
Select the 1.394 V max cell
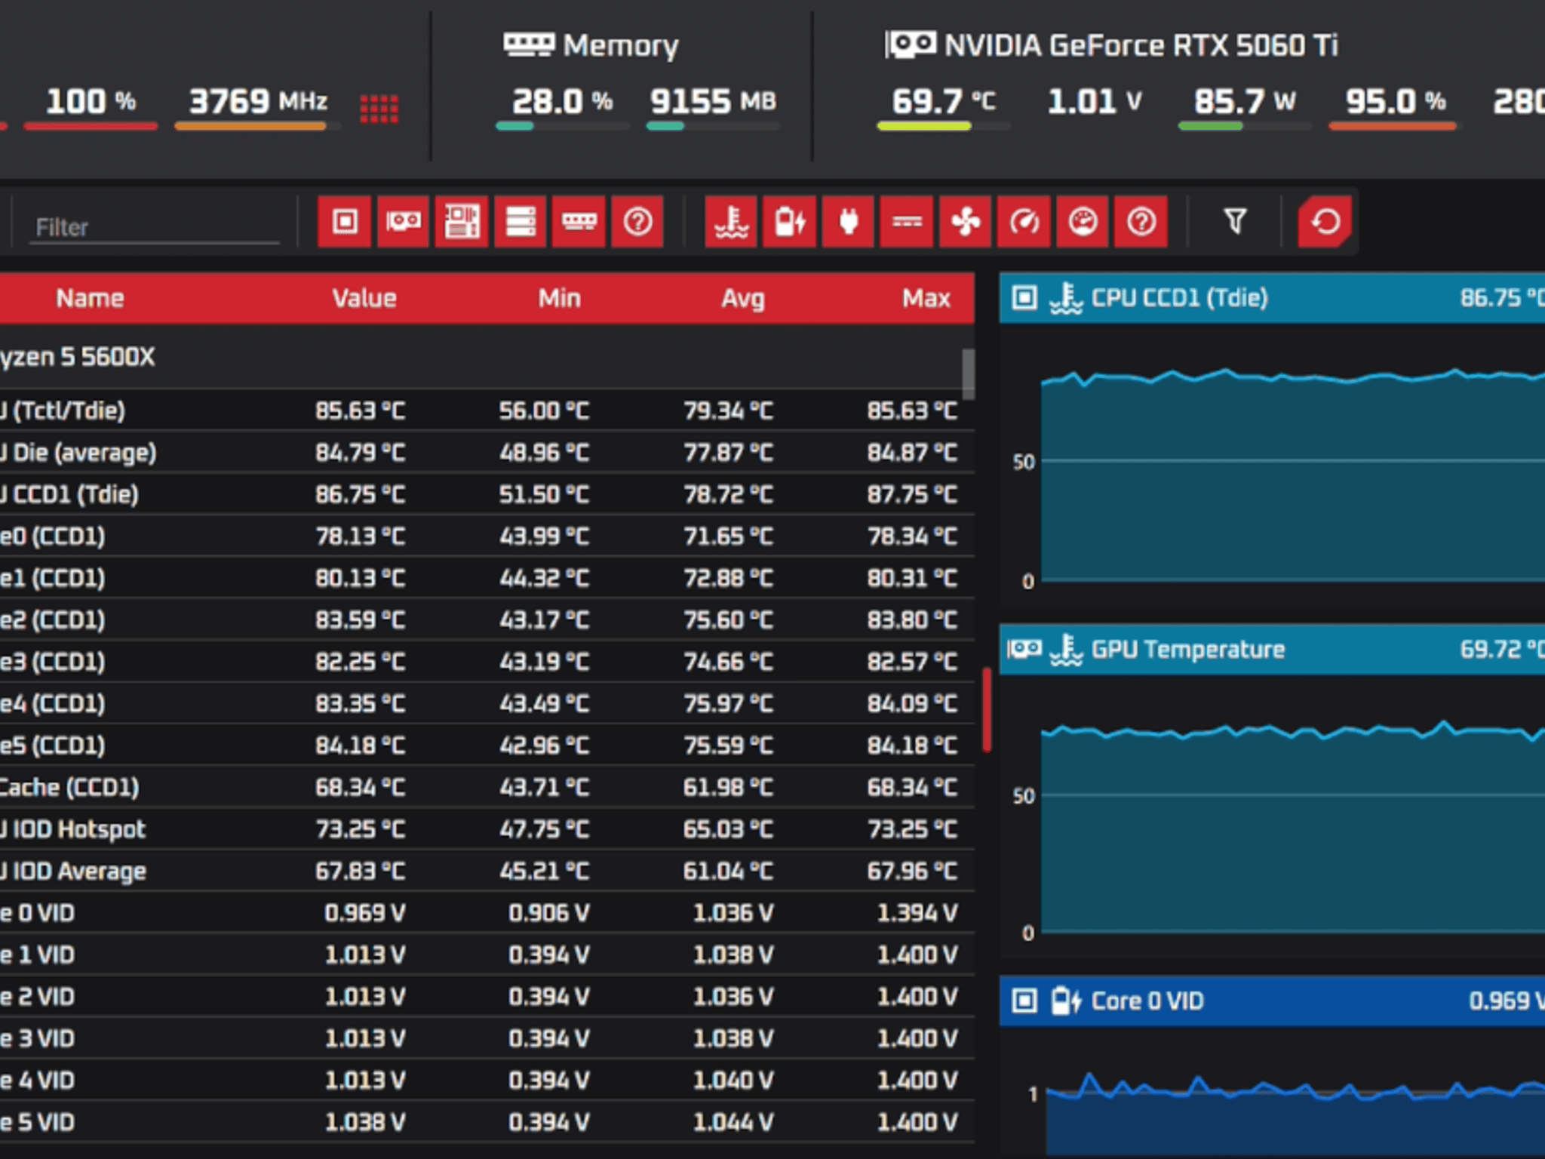pyautogui.click(x=917, y=913)
